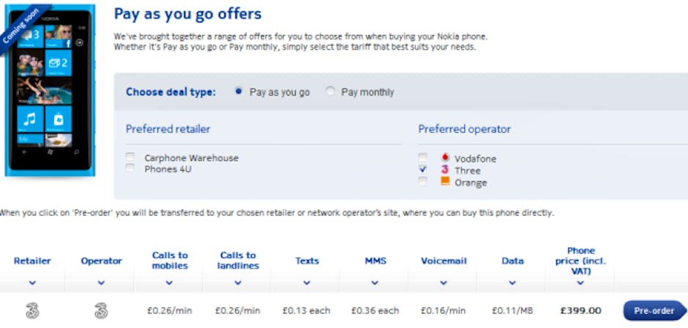Click the Voicemail column header
This screenshot has width=688, height=328.
tap(444, 261)
